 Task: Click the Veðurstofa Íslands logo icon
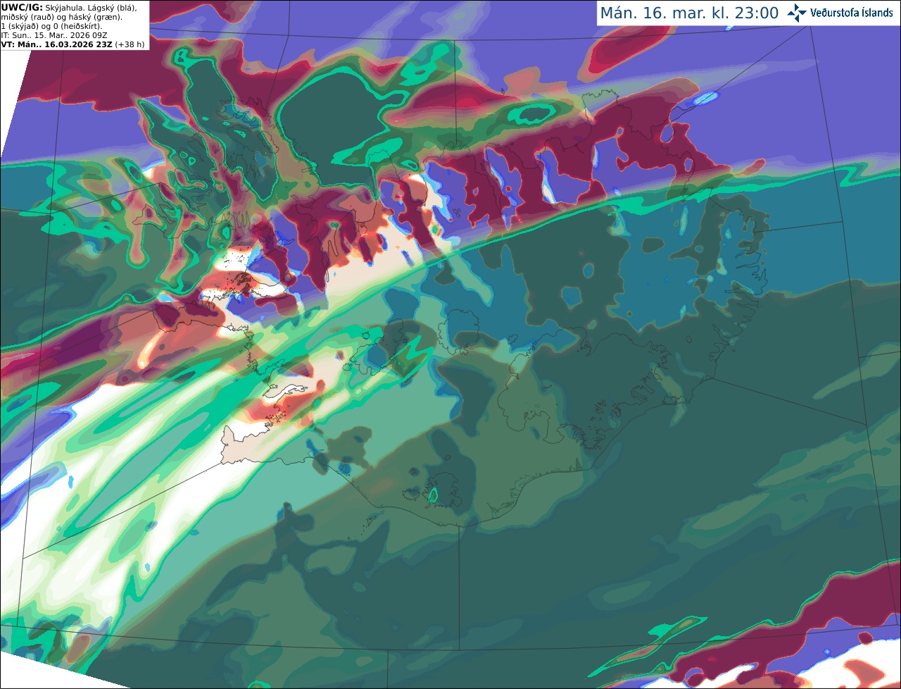tap(797, 13)
